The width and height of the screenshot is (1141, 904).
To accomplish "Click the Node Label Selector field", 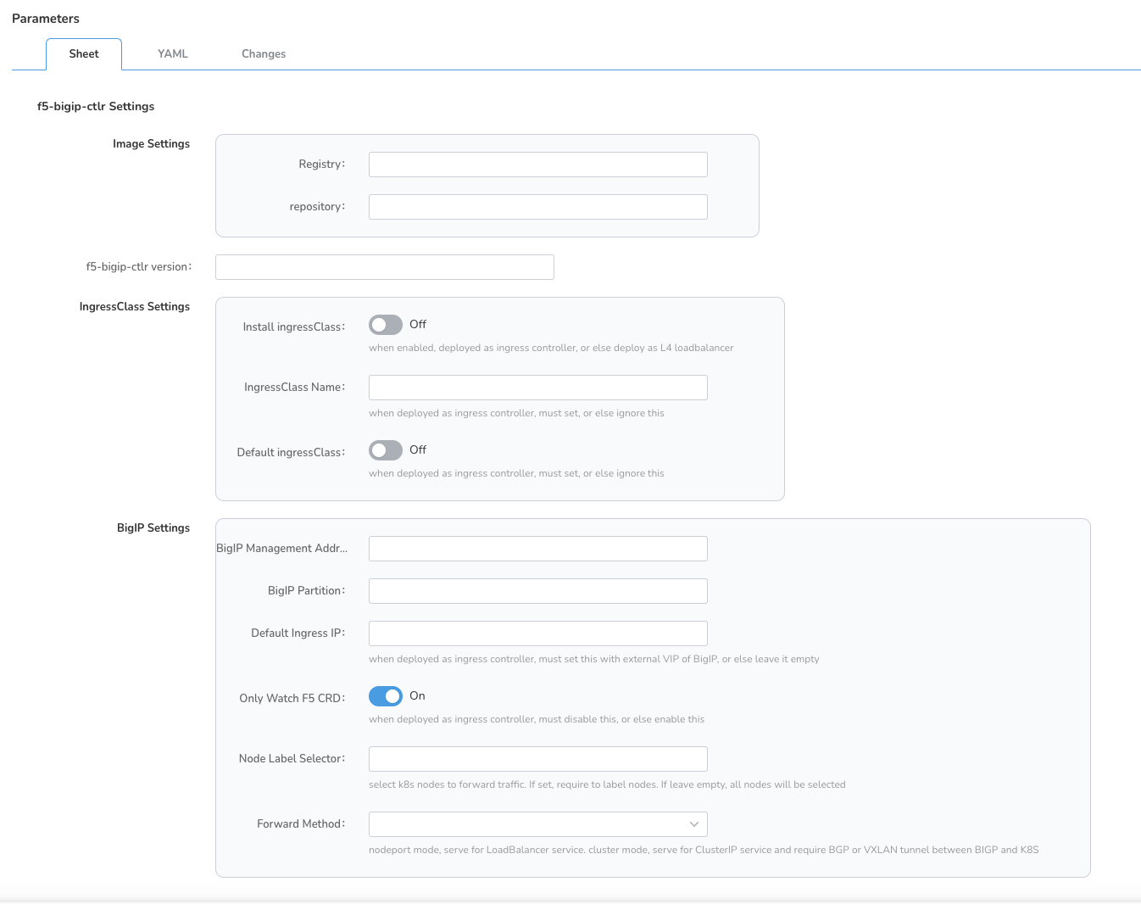I will [x=537, y=759].
